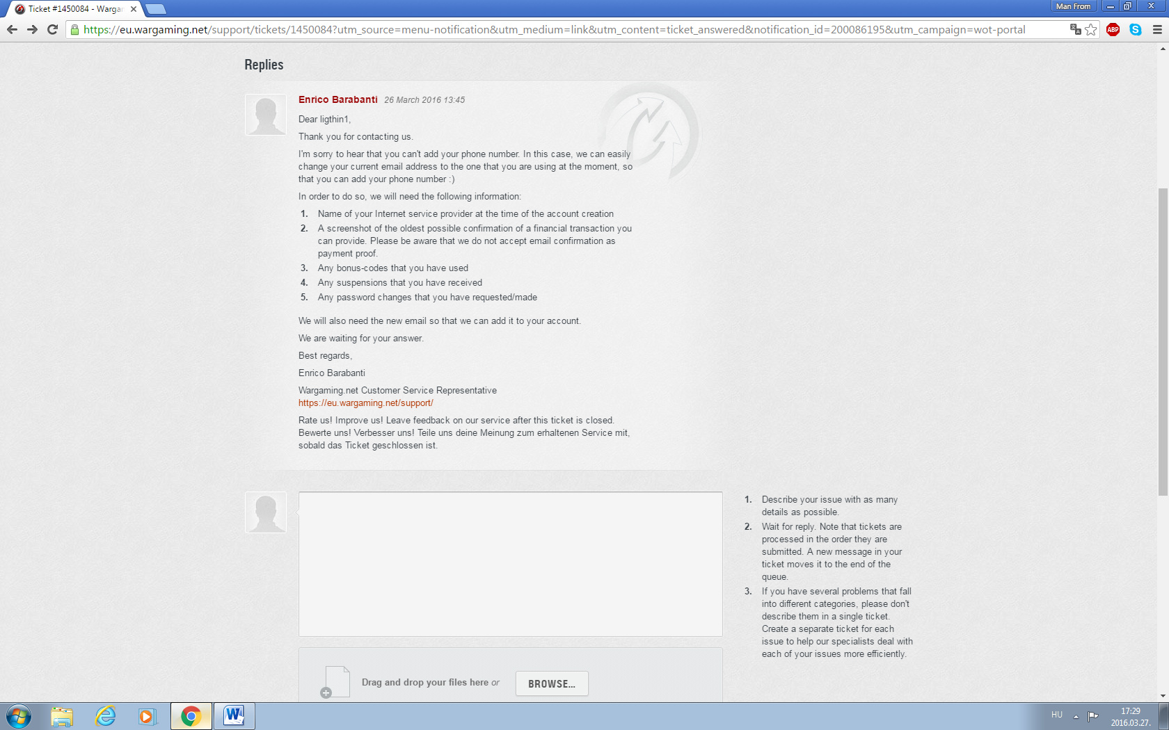Click 'Describe your issue with as many' tip
This screenshot has width=1169, height=730.
(829, 500)
